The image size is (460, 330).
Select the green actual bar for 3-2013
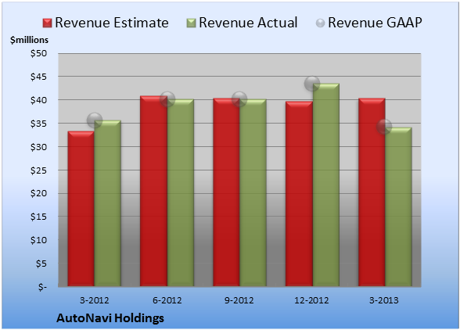[398, 206]
